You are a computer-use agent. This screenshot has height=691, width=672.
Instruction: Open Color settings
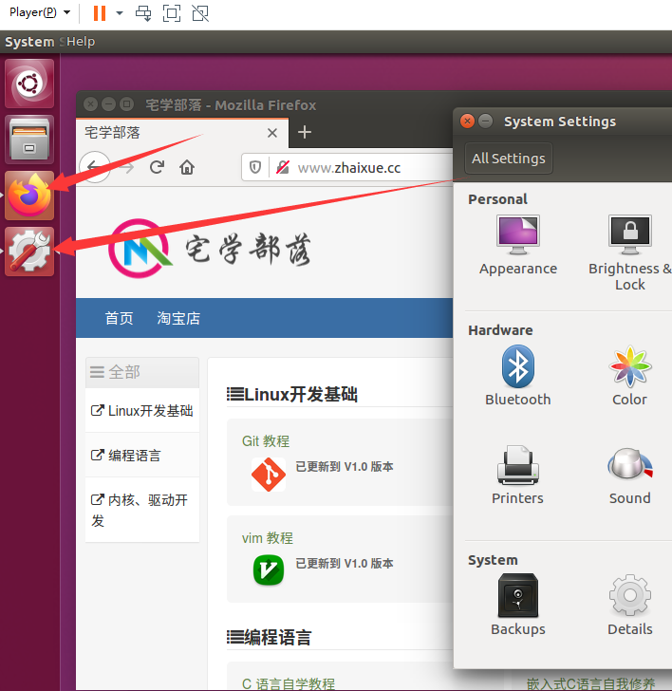629,376
